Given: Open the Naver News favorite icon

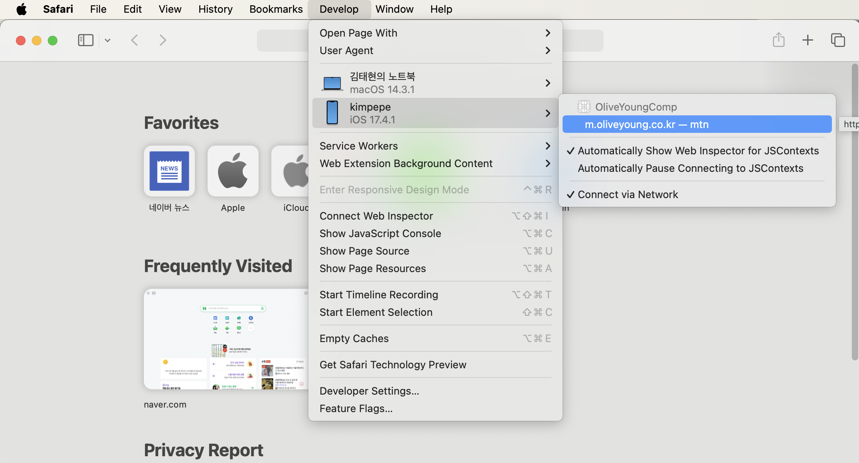Looking at the screenshot, I should click(169, 171).
